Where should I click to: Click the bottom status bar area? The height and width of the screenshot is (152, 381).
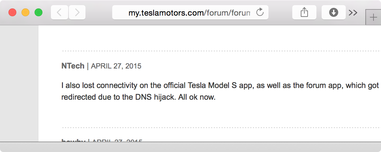pos(190,147)
